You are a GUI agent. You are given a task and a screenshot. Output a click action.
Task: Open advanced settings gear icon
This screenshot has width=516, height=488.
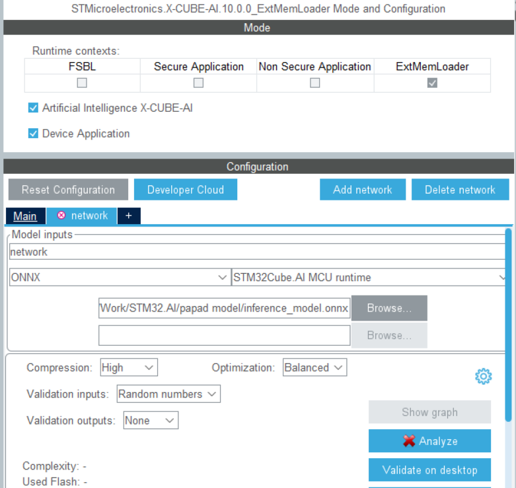[x=483, y=376]
